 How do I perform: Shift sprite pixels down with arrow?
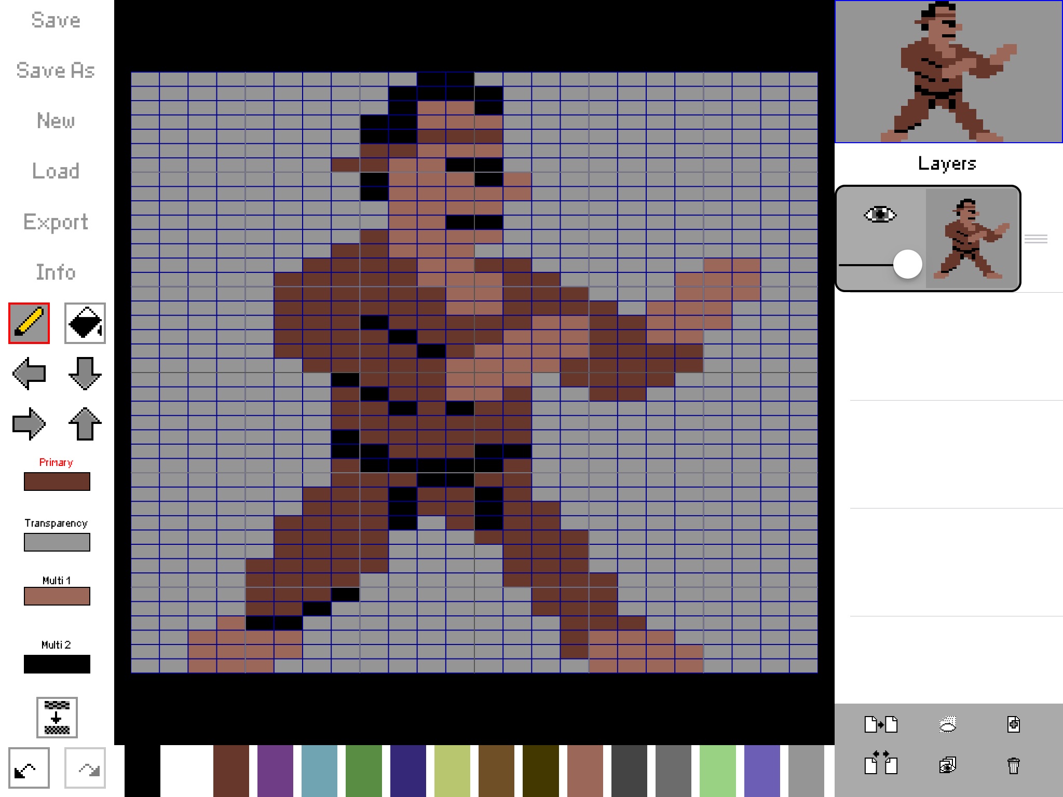pos(85,374)
